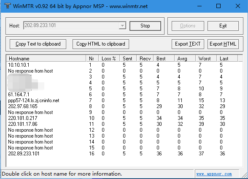
Task: Click Worst value 39 in hop 11
Action: pos(201,124)
